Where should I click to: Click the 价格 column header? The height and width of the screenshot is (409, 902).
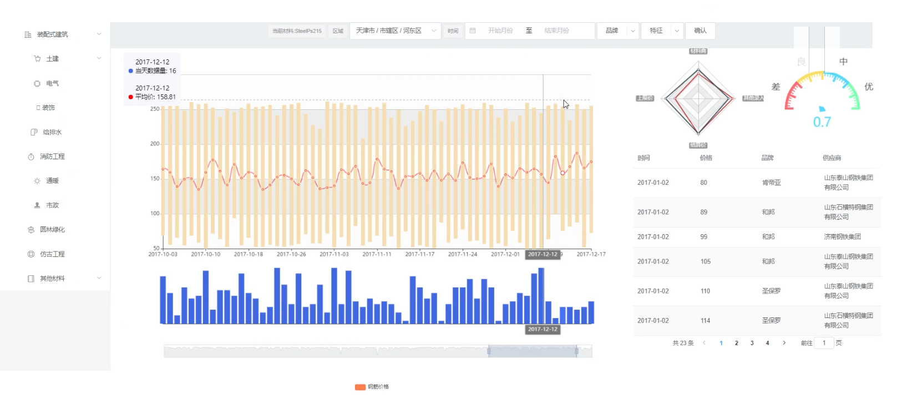706,158
